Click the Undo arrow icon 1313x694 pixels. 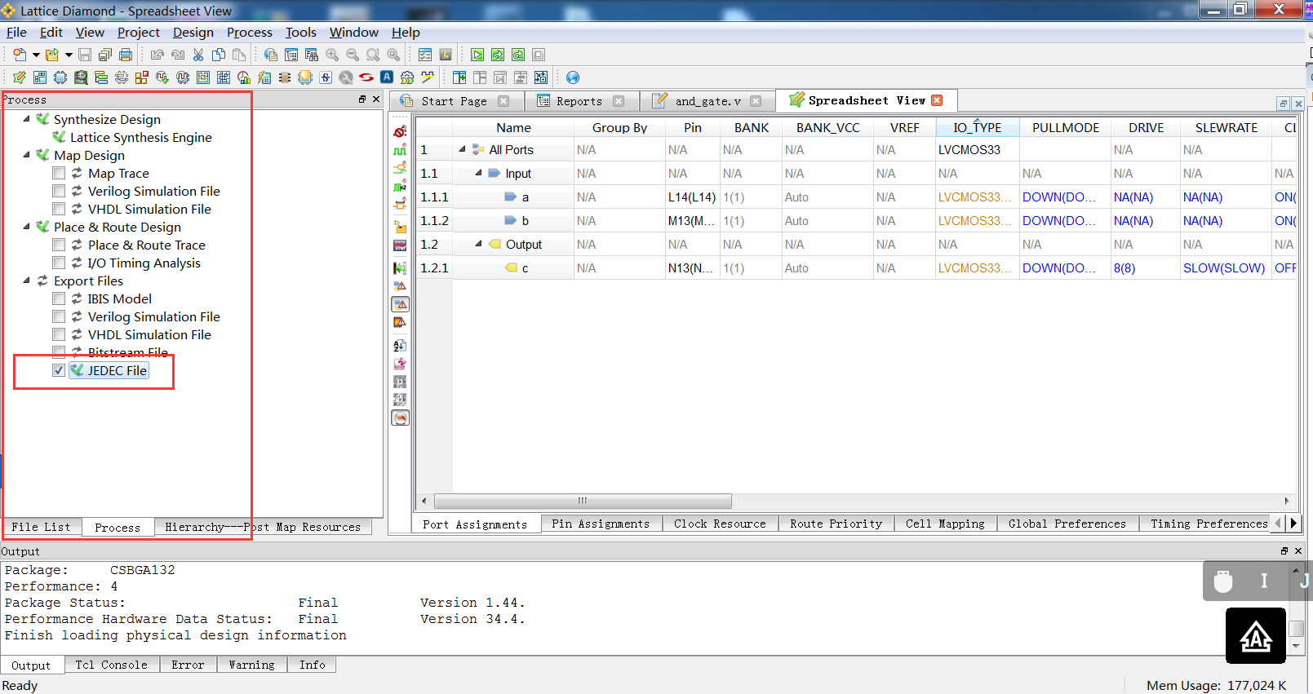(157, 55)
